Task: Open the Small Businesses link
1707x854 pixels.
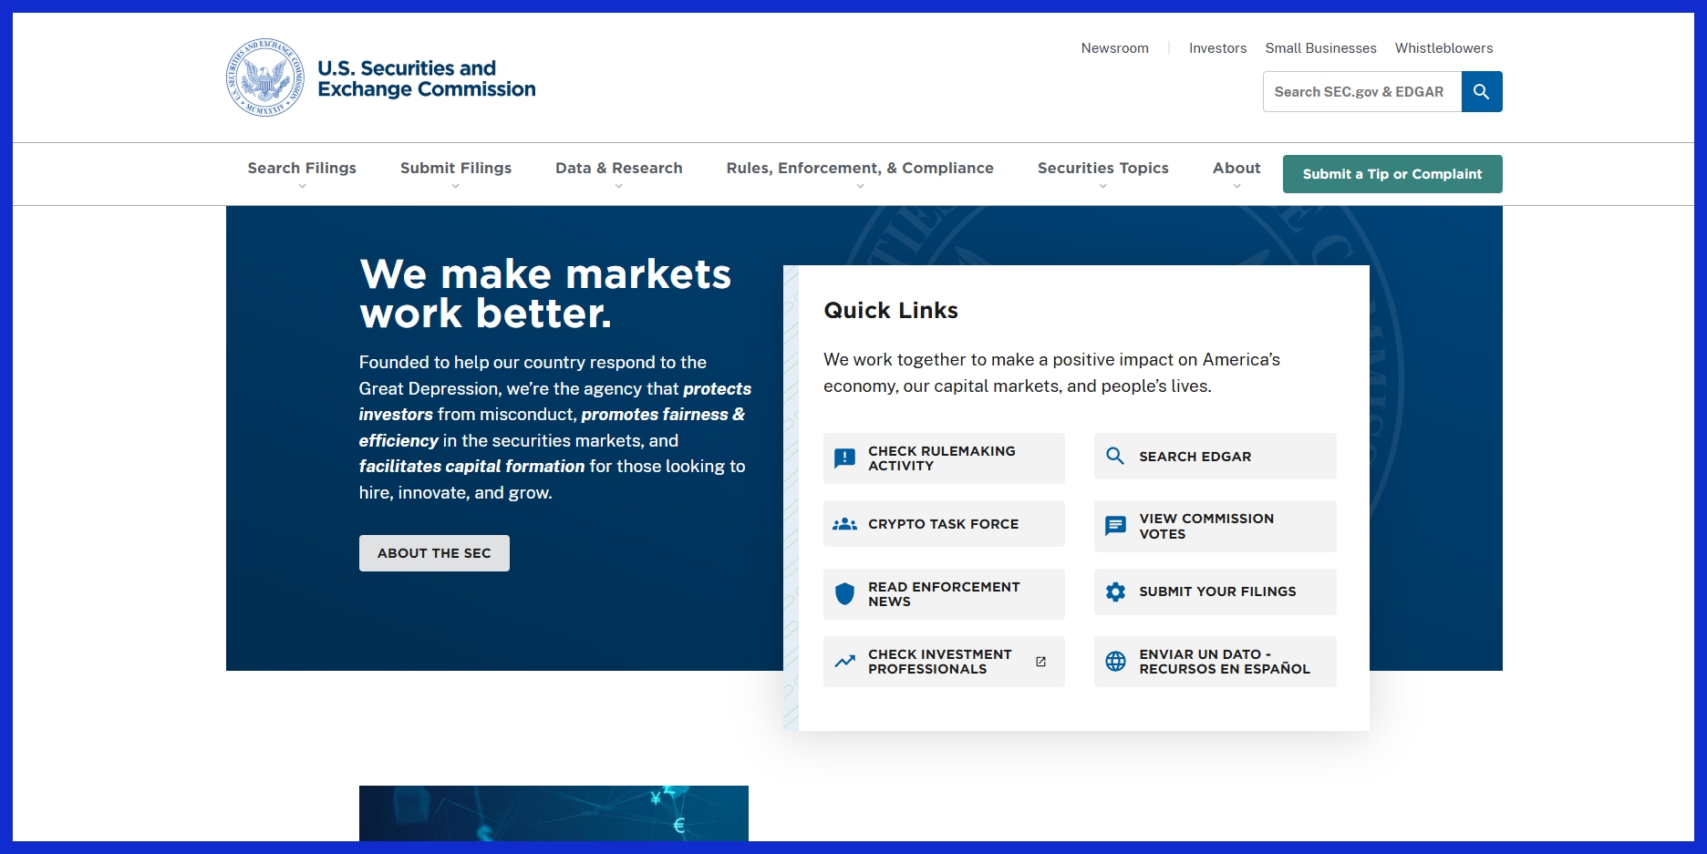Action: (1320, 48)
